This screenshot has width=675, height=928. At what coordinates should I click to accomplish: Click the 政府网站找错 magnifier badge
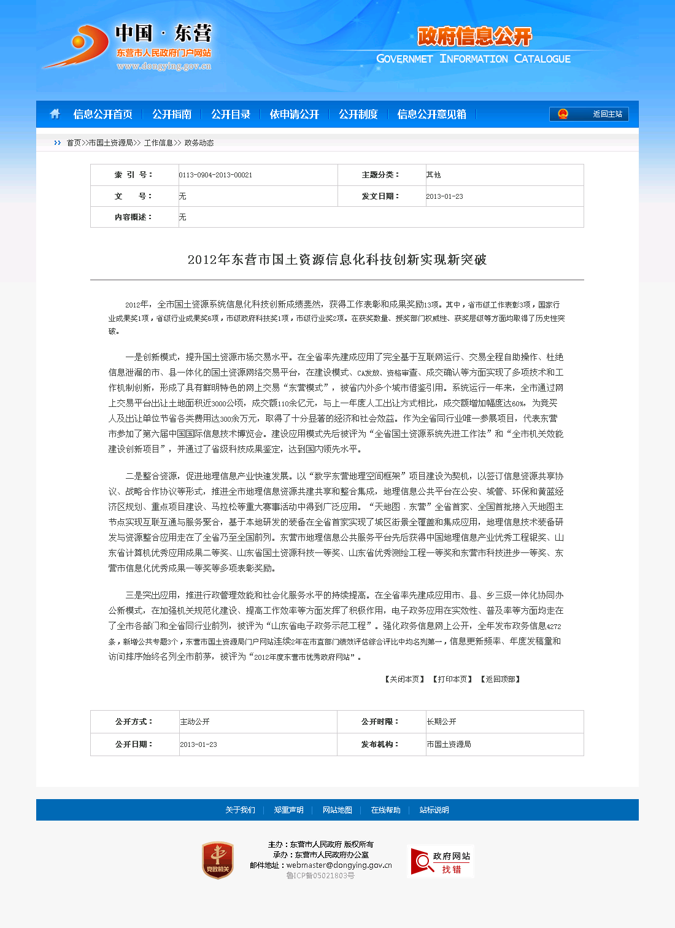tap(441, 862)
